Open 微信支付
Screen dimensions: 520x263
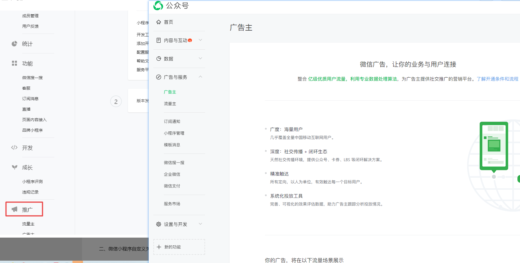[172, 186]
